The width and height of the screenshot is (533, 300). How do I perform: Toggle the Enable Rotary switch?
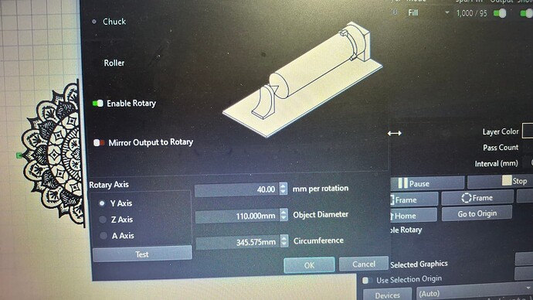point(98,103)
